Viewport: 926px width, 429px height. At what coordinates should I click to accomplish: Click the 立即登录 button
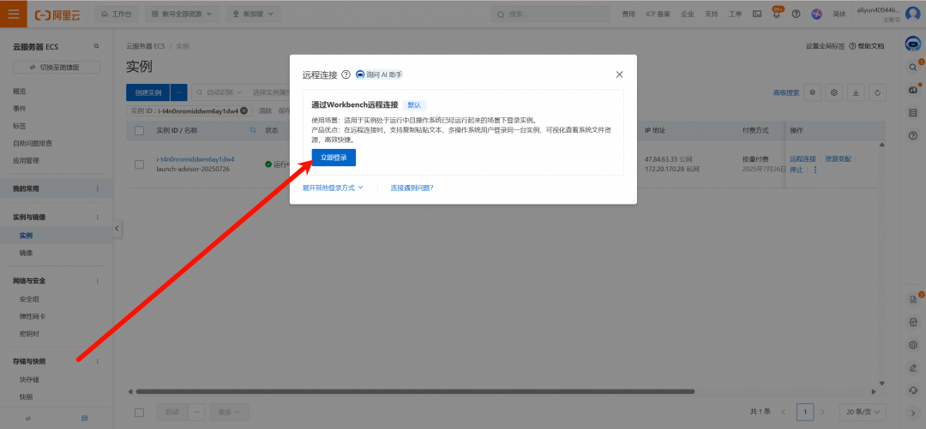coord(334,158)
